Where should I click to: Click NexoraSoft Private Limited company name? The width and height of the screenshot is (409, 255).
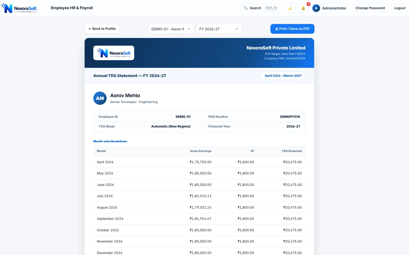[x=276, y=48]
